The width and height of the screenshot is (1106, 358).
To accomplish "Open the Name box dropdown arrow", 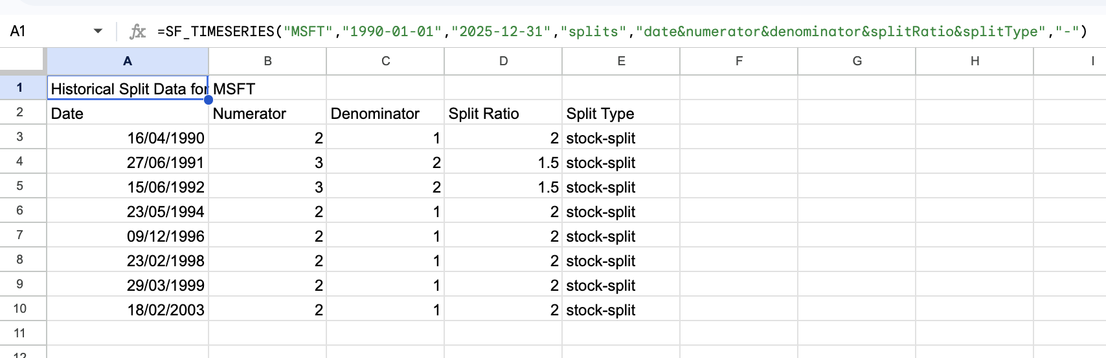I will [98, 31].
